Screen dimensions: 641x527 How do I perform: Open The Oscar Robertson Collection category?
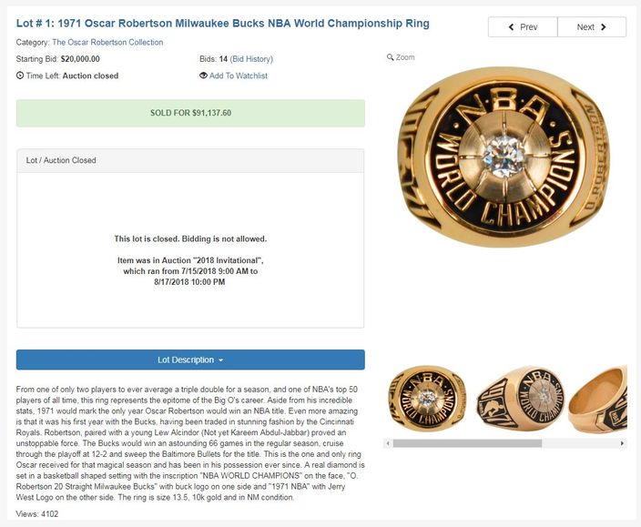tap(107, 42)
